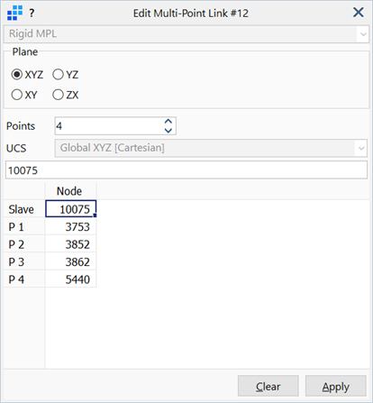The image size is (373, 403).
Task: Close the Edit Multi-Point Link dialog
Action: click(x=359, y=13)
